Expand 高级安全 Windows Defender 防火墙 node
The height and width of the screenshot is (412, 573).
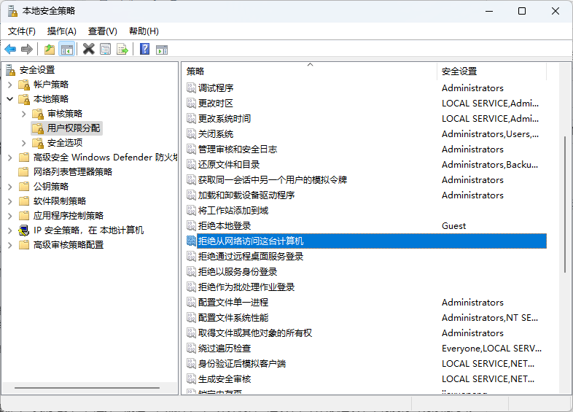coord(10,158)
